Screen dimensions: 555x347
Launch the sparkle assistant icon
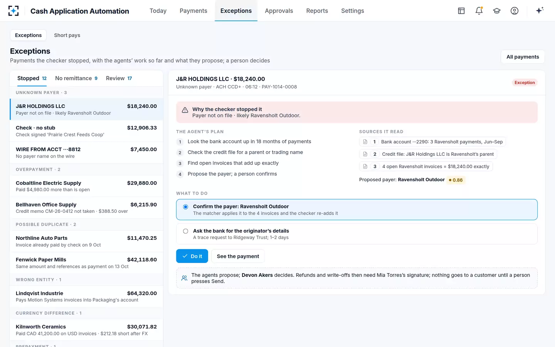(540, 10)
